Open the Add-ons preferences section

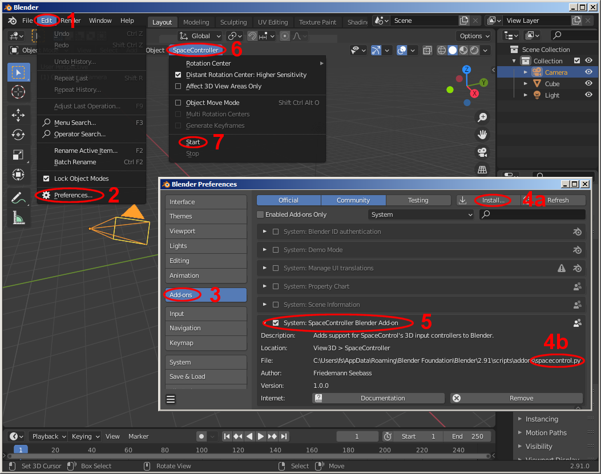pos(206,295)
